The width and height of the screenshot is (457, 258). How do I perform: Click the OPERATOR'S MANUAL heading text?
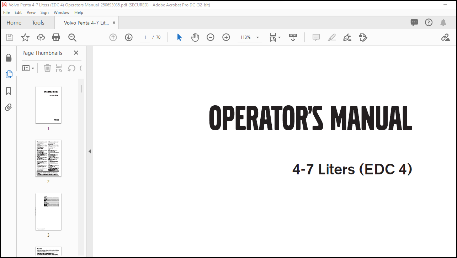(x=310, y=118)
